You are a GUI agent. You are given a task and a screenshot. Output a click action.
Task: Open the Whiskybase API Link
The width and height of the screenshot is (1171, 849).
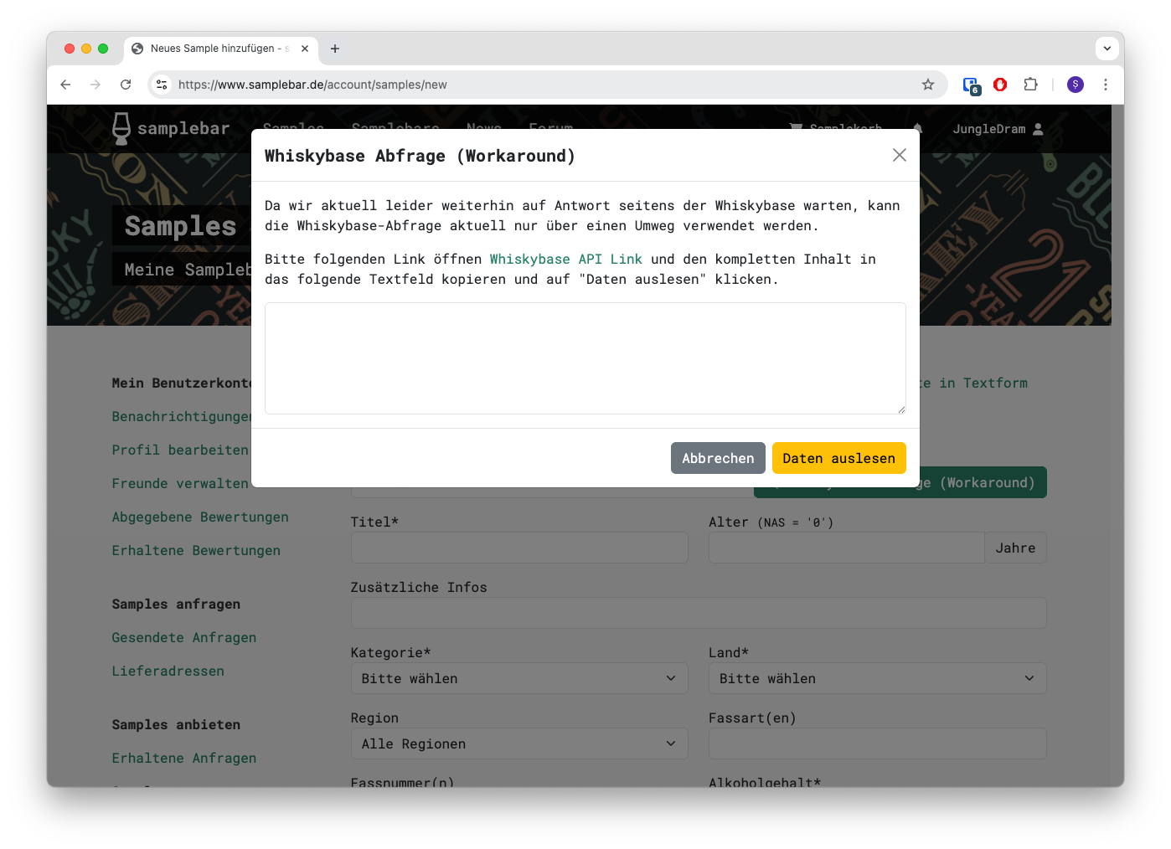pyautogui.click(x=565, y=260)
